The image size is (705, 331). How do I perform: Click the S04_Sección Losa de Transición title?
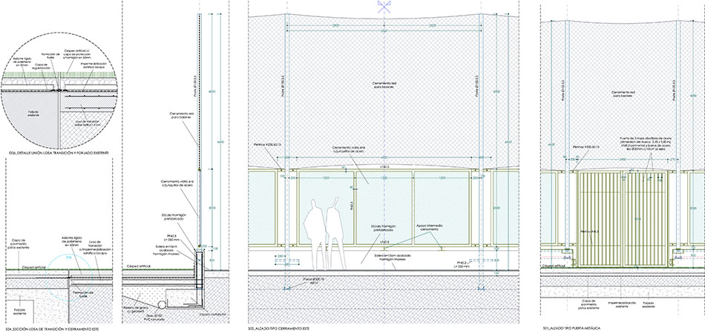pyautogui.click(x=53, y=327)
